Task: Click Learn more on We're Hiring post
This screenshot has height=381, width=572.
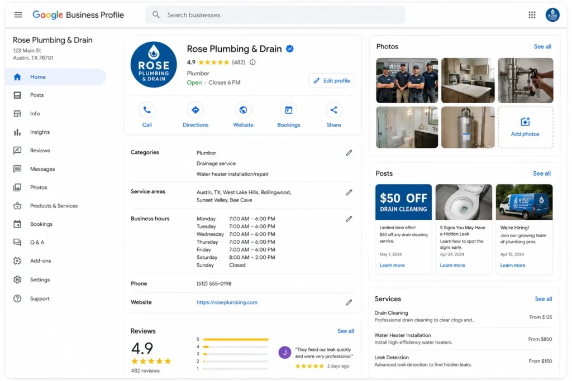Action: click(513, 265)
